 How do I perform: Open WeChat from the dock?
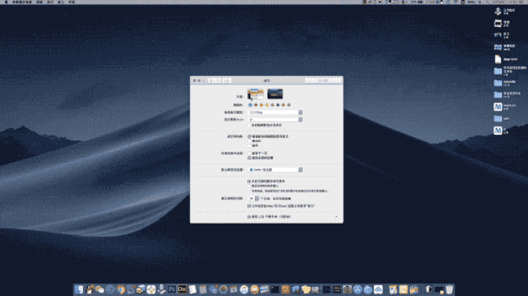(x=100, y=289)
